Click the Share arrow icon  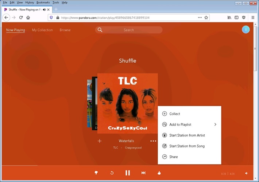click(165, 157)
